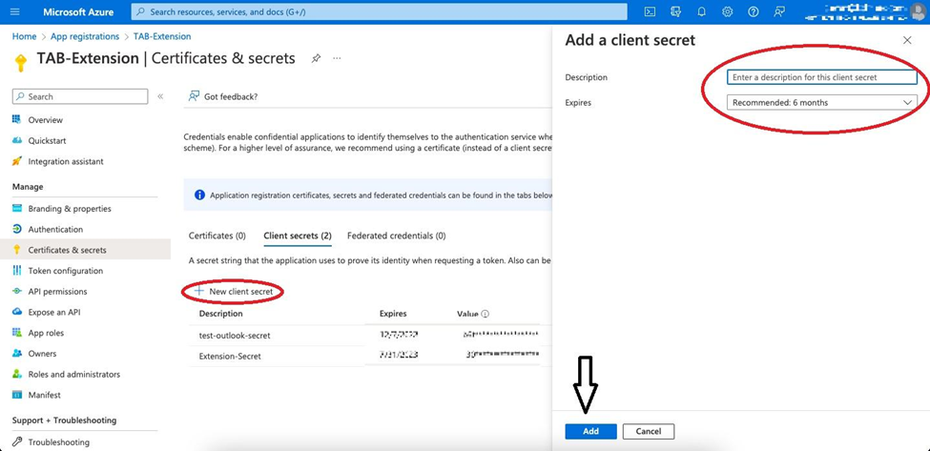Click the Expose an API cloud icon
This screenshot has width=930, height=451.
coord(16,312)
